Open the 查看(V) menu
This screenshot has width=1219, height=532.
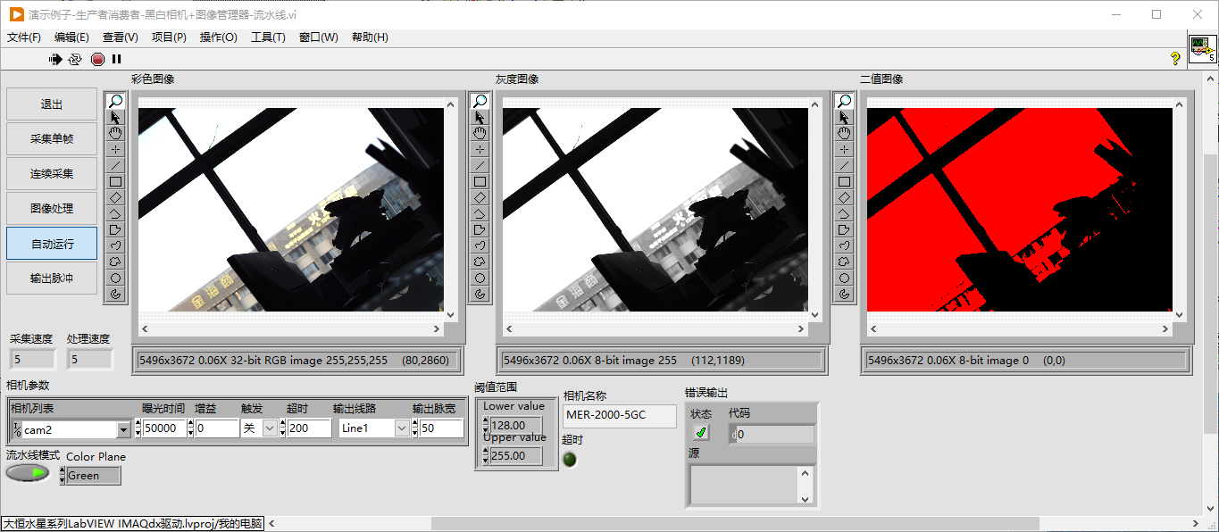pyautogui.click(x=121, y=37)
